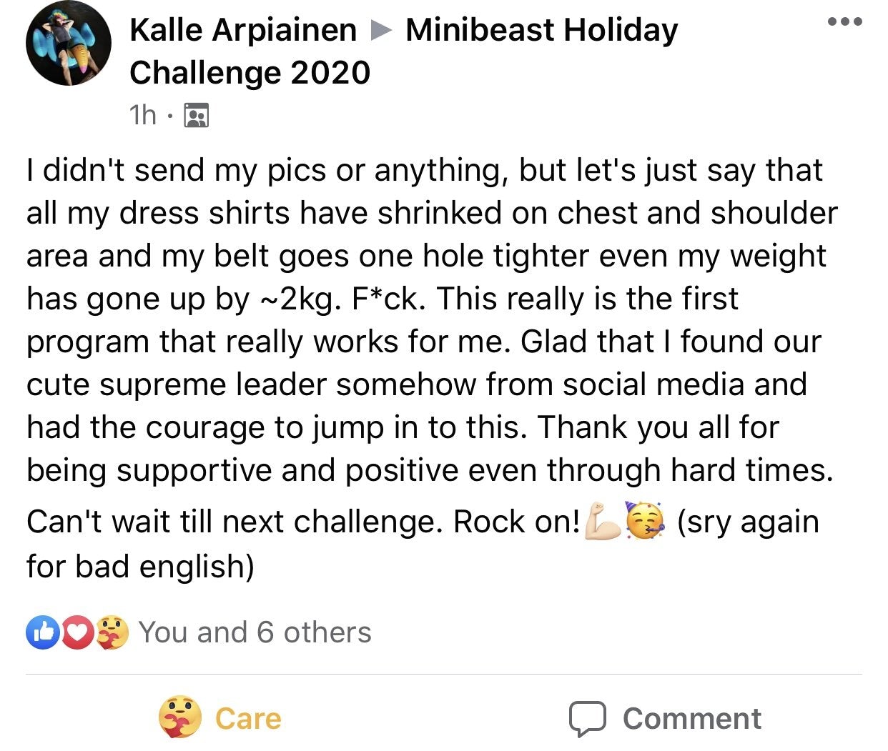This screenshot has width=888, height=751.
Task: Open Kalle Arpiainen's profile picture
Action: click(x=68, y=43)
